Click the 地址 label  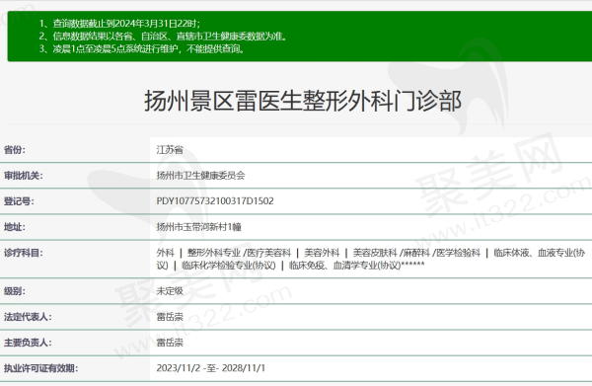click(x=15, y=227)
